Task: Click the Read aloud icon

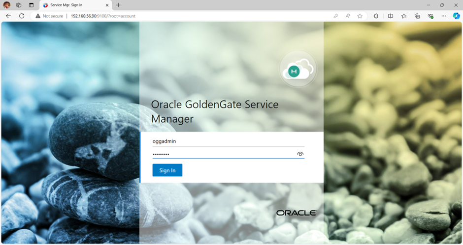Action: 348,16
